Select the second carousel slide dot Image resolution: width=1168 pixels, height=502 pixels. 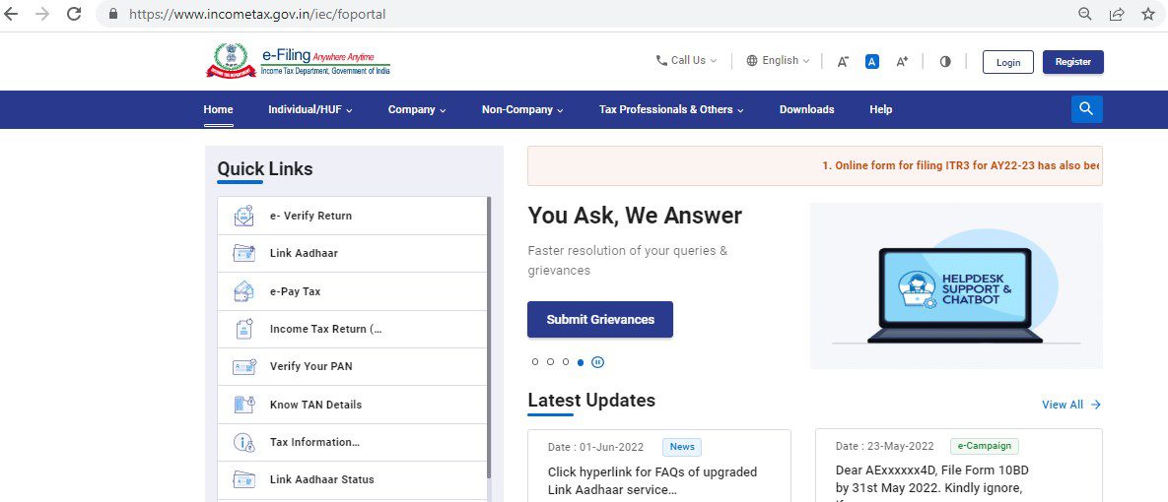(x=550, y=362)
